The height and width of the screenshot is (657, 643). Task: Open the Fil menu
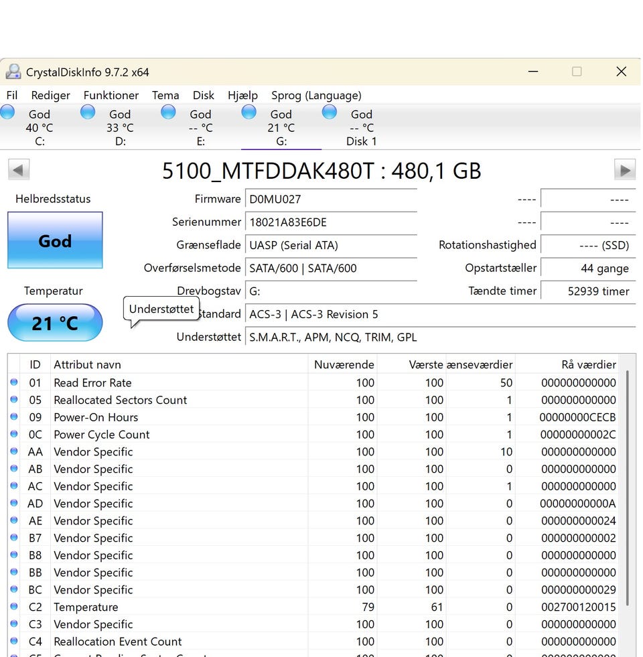tap(12, 95)
